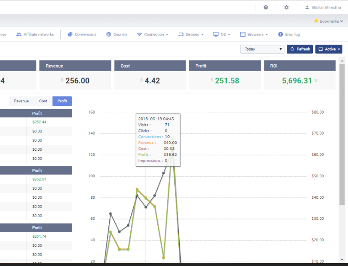Click the Affiliate networks people icon
The width and height of the screenshot is (348, 266).
19,34
